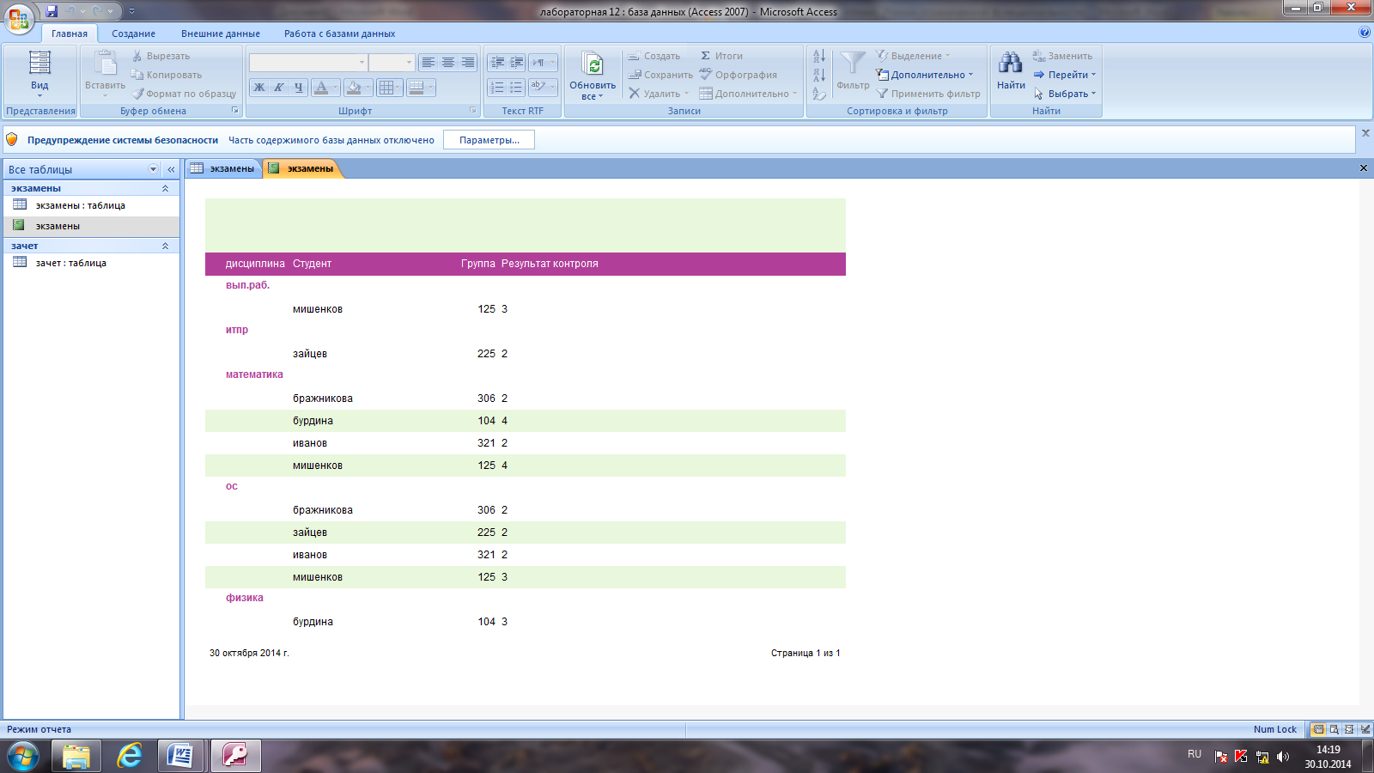Click the Вставить paste icon
Viewport: 1374px width, 773px height.
coord(105,64)
